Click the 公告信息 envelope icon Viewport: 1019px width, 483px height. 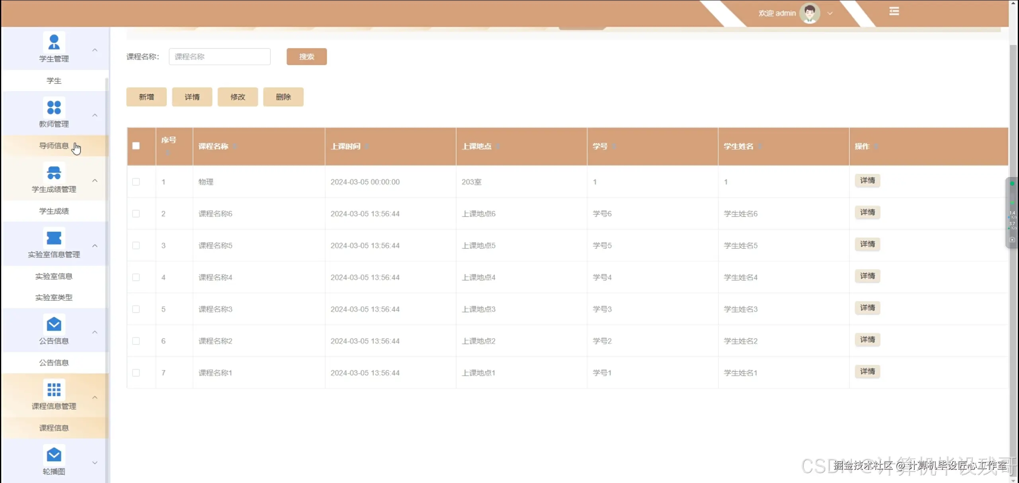(x=54, y=324)
